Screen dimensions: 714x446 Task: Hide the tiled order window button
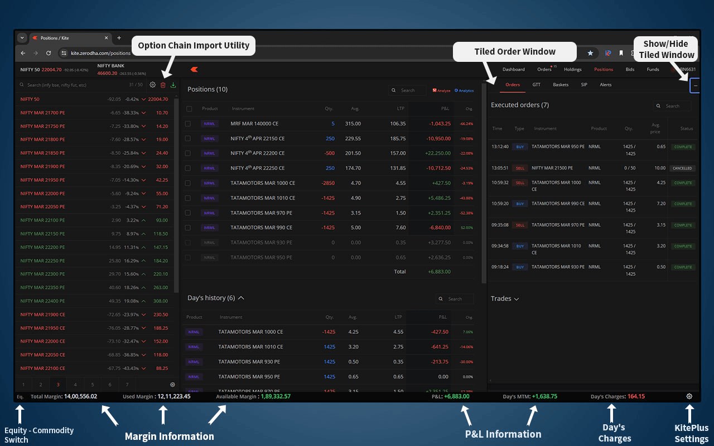(x=695, y=85)
